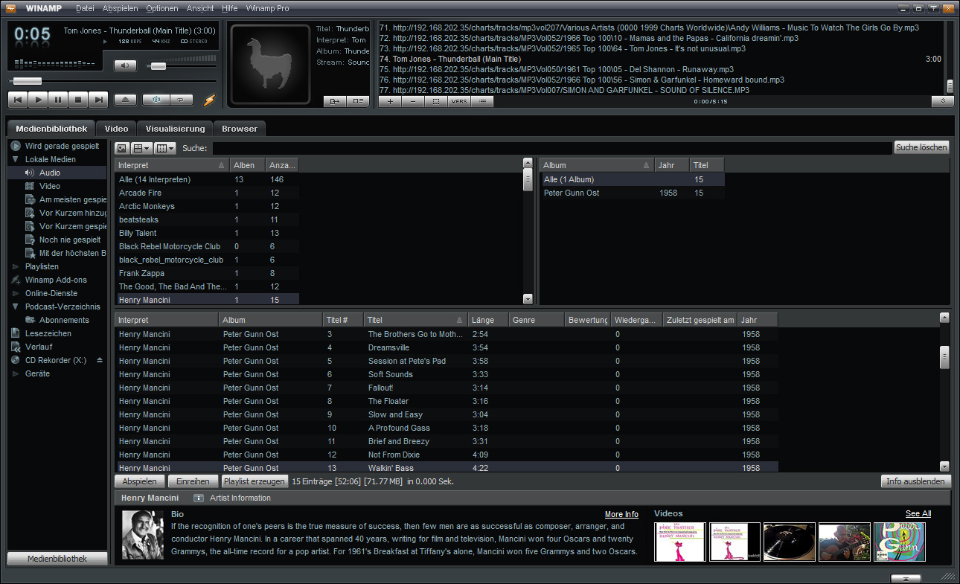Switch to the Browser tab
This screenshot has height=584, width=960.
(x=240, y=129)
